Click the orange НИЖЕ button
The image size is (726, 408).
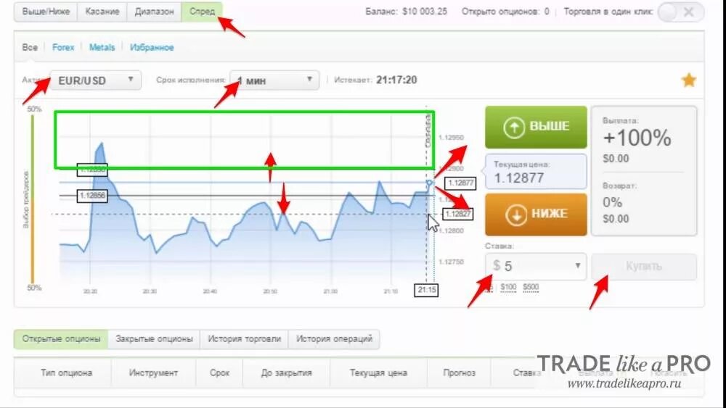click(536, 215)
